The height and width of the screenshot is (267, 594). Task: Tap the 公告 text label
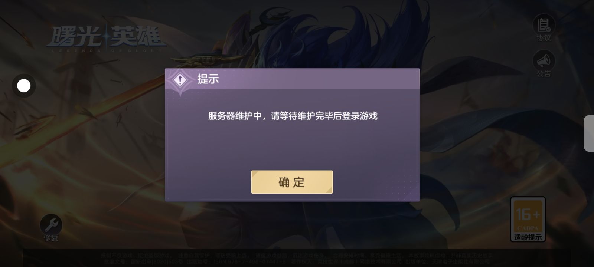pyautogui.click(x=544, y=74)
